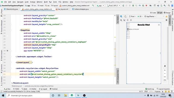Toggle the autoconnect magnet icon
This screenshot has height=98, width=174.
click(124, 20)
